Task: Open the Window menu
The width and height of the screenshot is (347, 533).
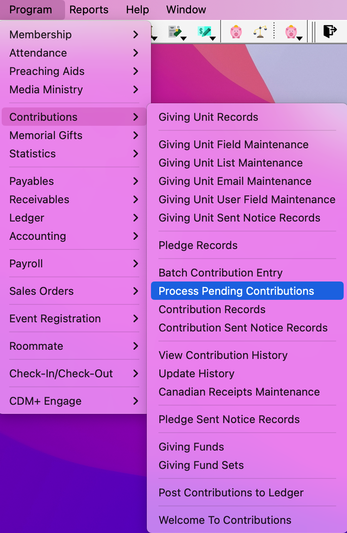Action: [186, 10]
